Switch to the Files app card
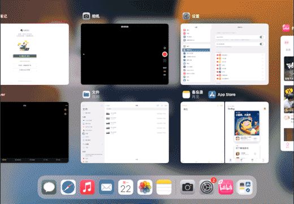The image size is (294, 204). [125, 133]
